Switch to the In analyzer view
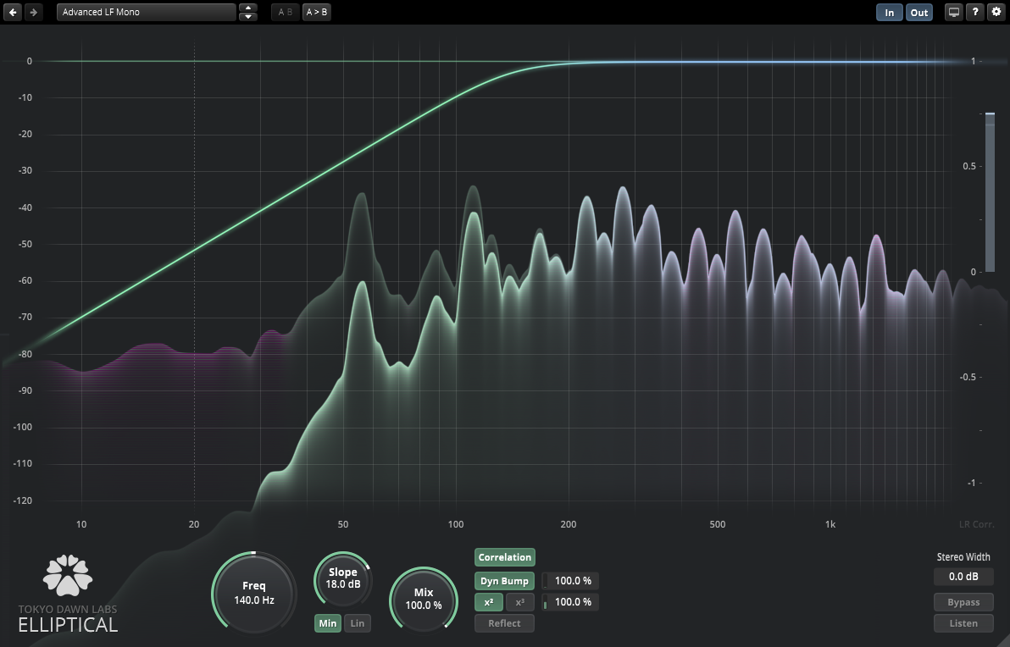This screenshot has width=1010, height=647. tap(889, 13)
